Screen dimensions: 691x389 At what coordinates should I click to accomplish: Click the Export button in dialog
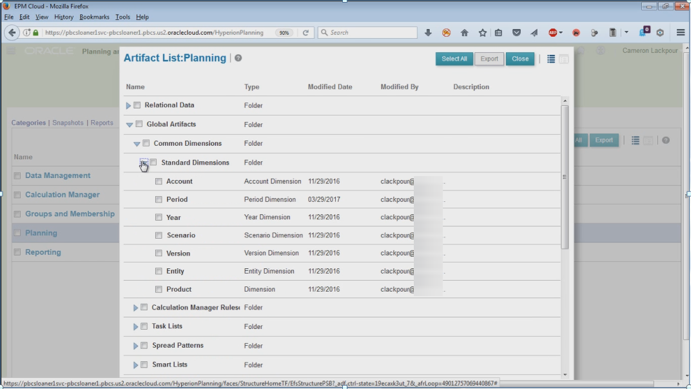(x=489, y=59)
